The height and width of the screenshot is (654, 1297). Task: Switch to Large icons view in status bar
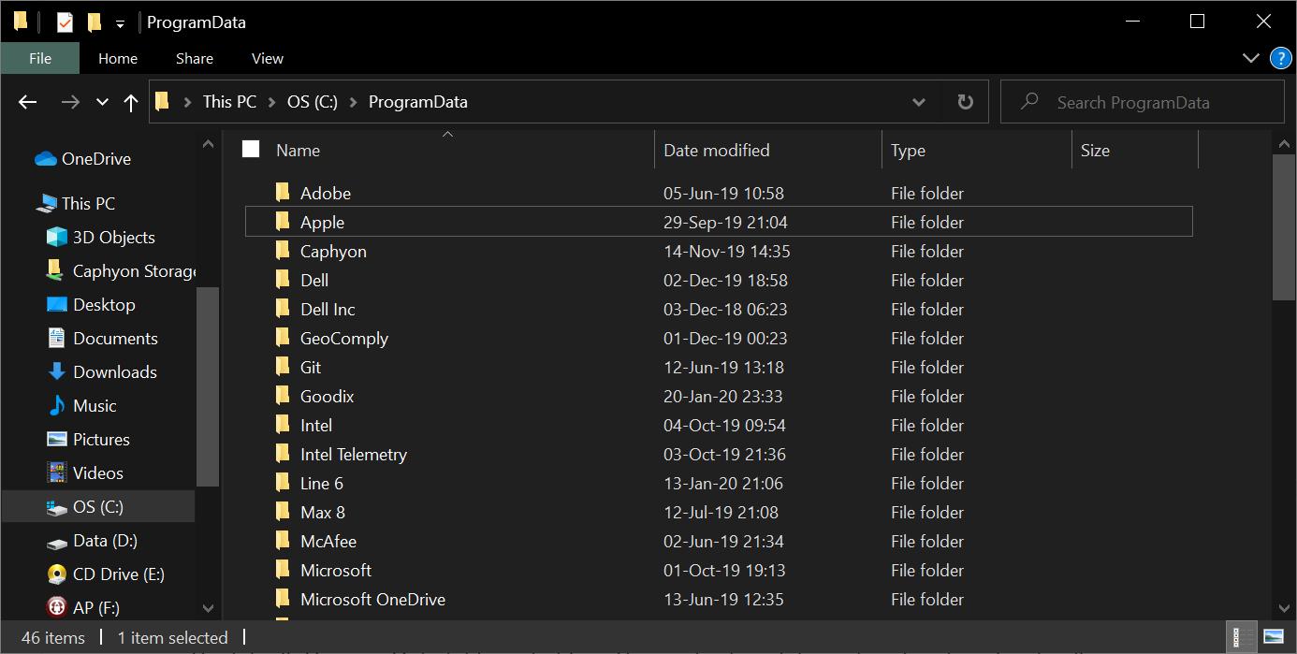click(1273, 637)
